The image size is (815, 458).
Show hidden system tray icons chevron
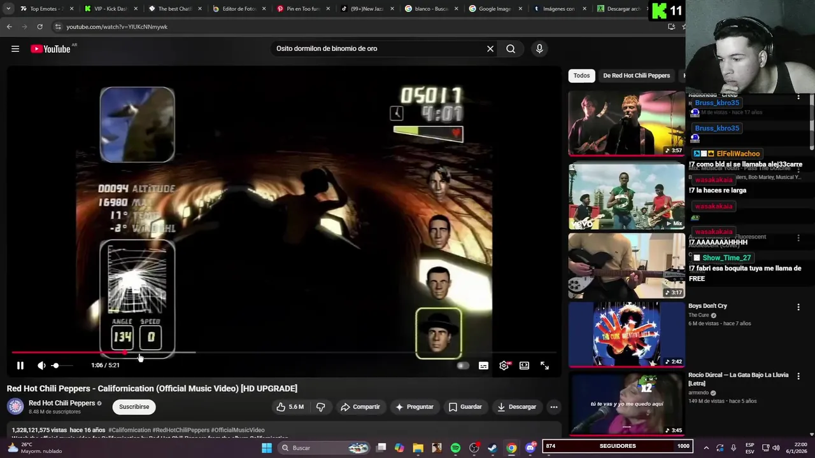(705, 448)
